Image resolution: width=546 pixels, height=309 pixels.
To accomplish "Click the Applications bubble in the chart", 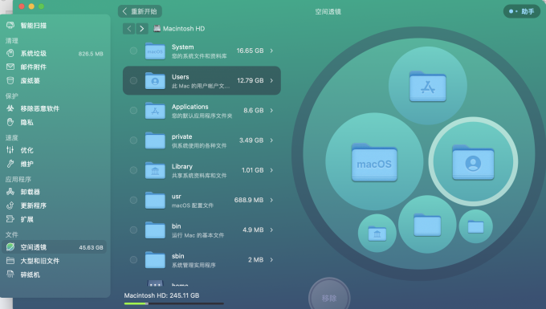I will pyautogui.click(x=428, y=86).
